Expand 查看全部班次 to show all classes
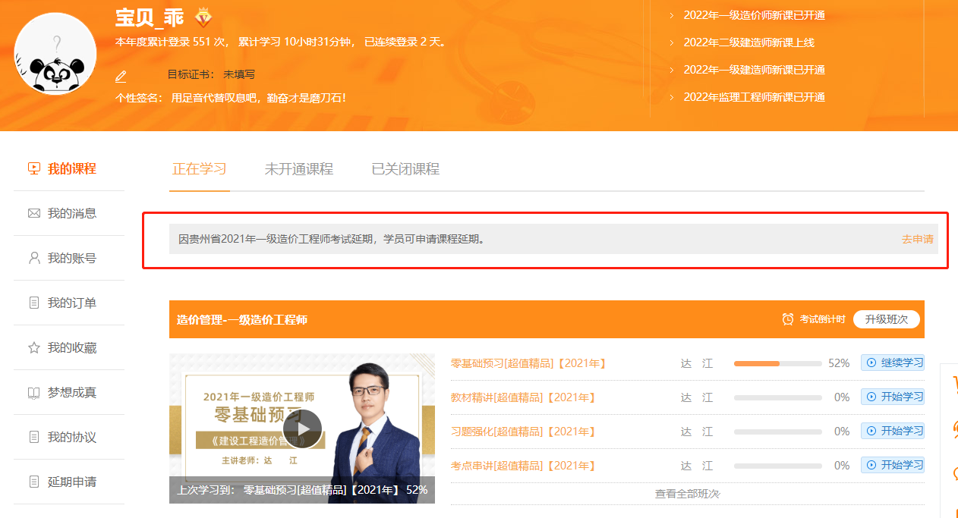The width and height of the screenshot is (958, 518). 687,494
